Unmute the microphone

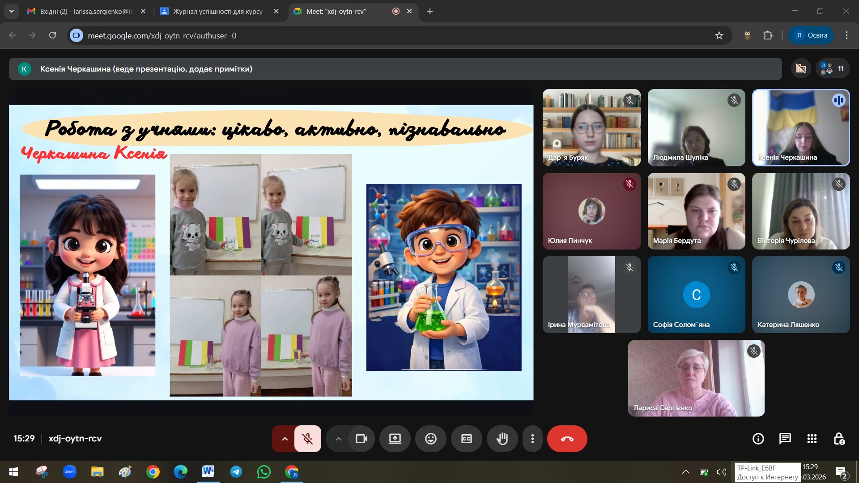tap(307, 439)
